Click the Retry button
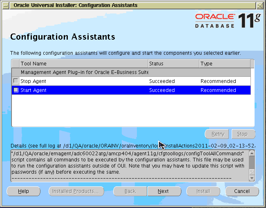 pyautogui.click(x=217, y=134)
